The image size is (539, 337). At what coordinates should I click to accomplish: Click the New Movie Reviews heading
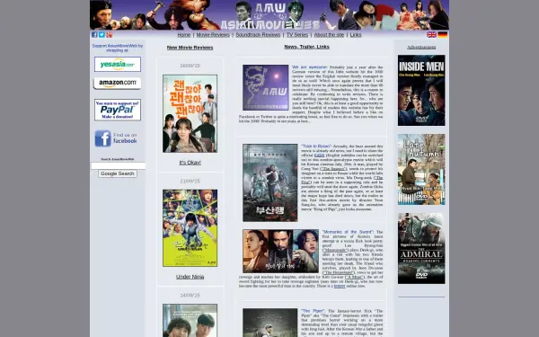coord(190,48)
